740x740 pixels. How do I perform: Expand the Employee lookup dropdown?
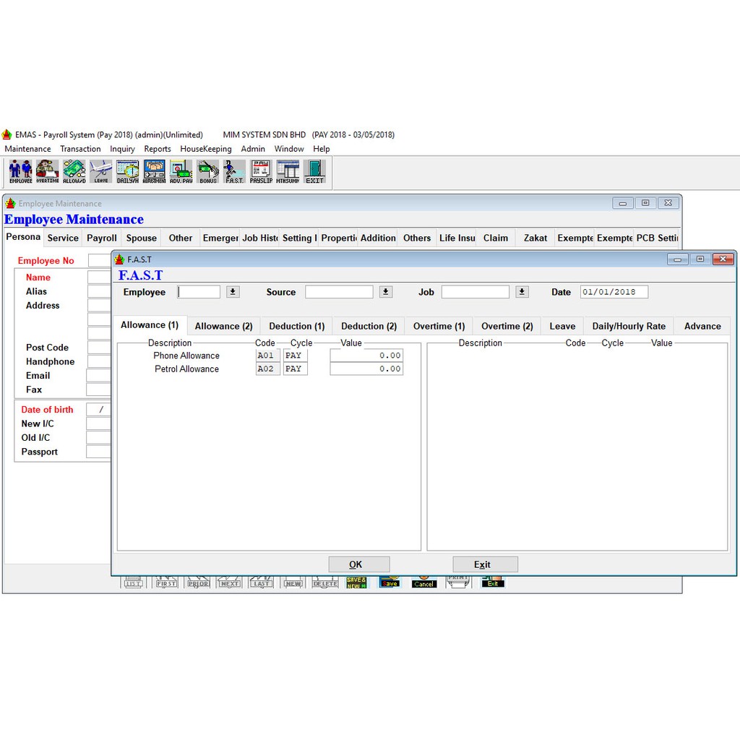[233, 292]
